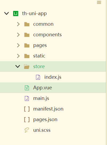Click the manifest.json brackets icon
This screenshot has width=107, height=145.
[27, 109]
